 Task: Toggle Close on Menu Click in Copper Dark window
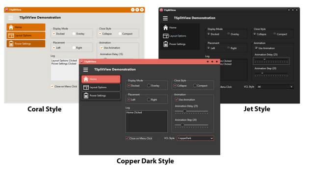pyautogui.click(x=139, y=138)
